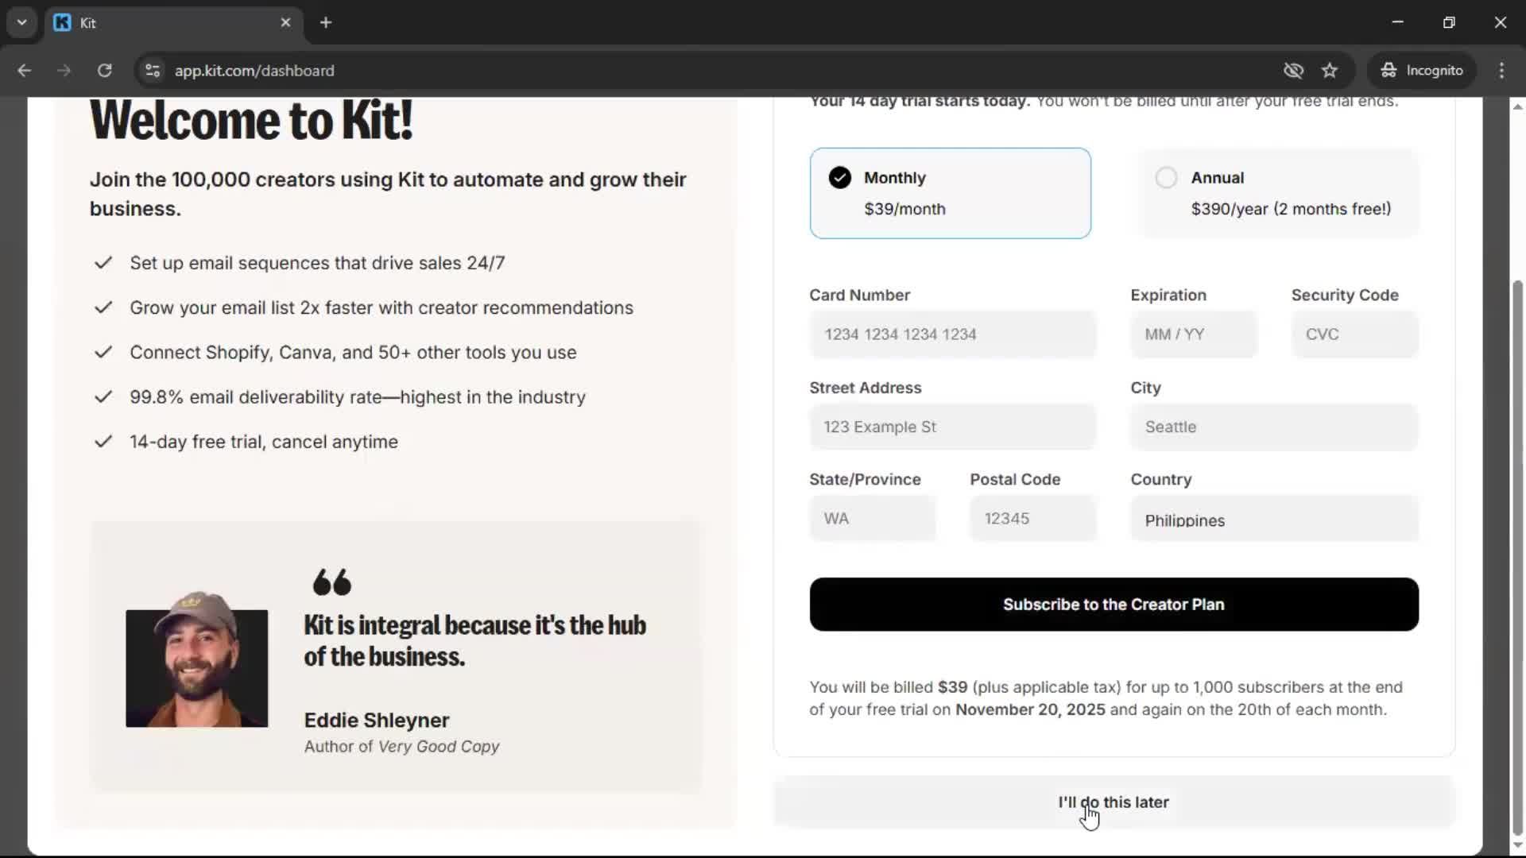The height and width of the screenshot is (858, 1526).
Task: Click the browser forward navigation arrow
Action: [64, 71]
